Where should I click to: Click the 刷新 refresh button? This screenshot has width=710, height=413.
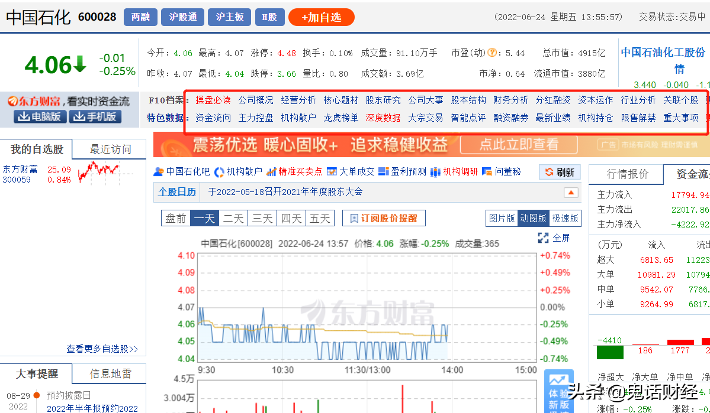[x=560, y=172]
